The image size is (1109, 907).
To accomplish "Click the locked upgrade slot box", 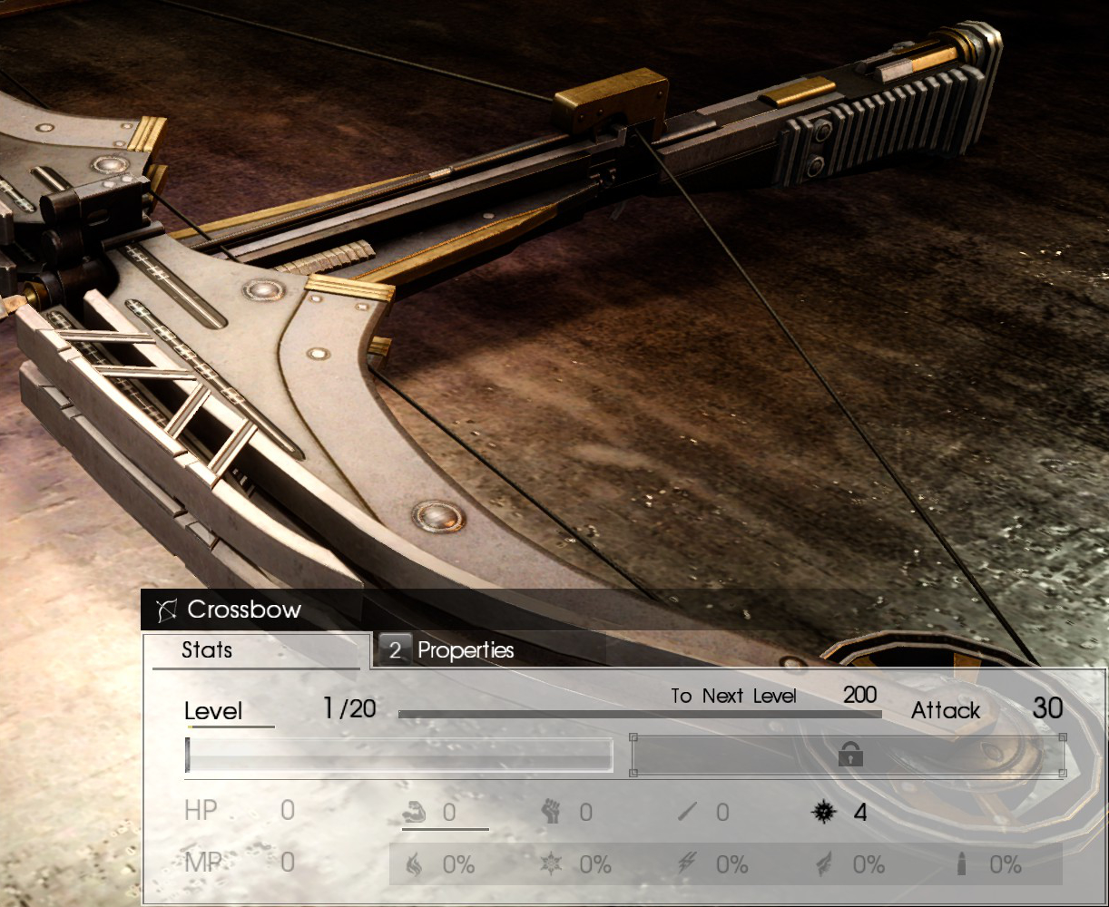I will click(x=849, y=755).
